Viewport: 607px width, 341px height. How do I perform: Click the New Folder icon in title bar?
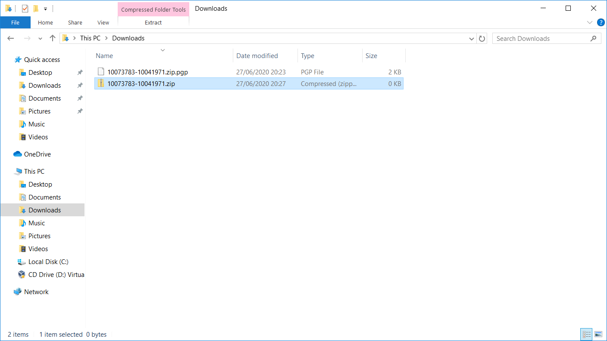36,9
